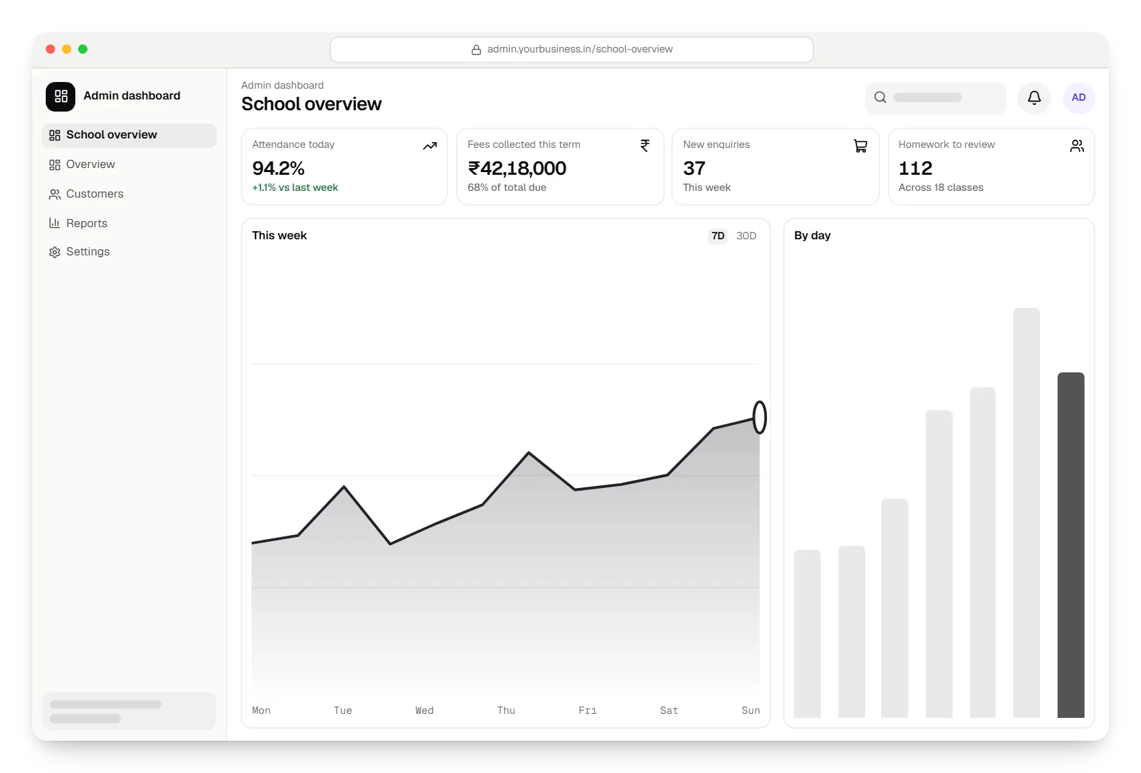Viewport: 1141px width, 773px height.
Task: Switch chart range to 30D
Action: point(746,236)
